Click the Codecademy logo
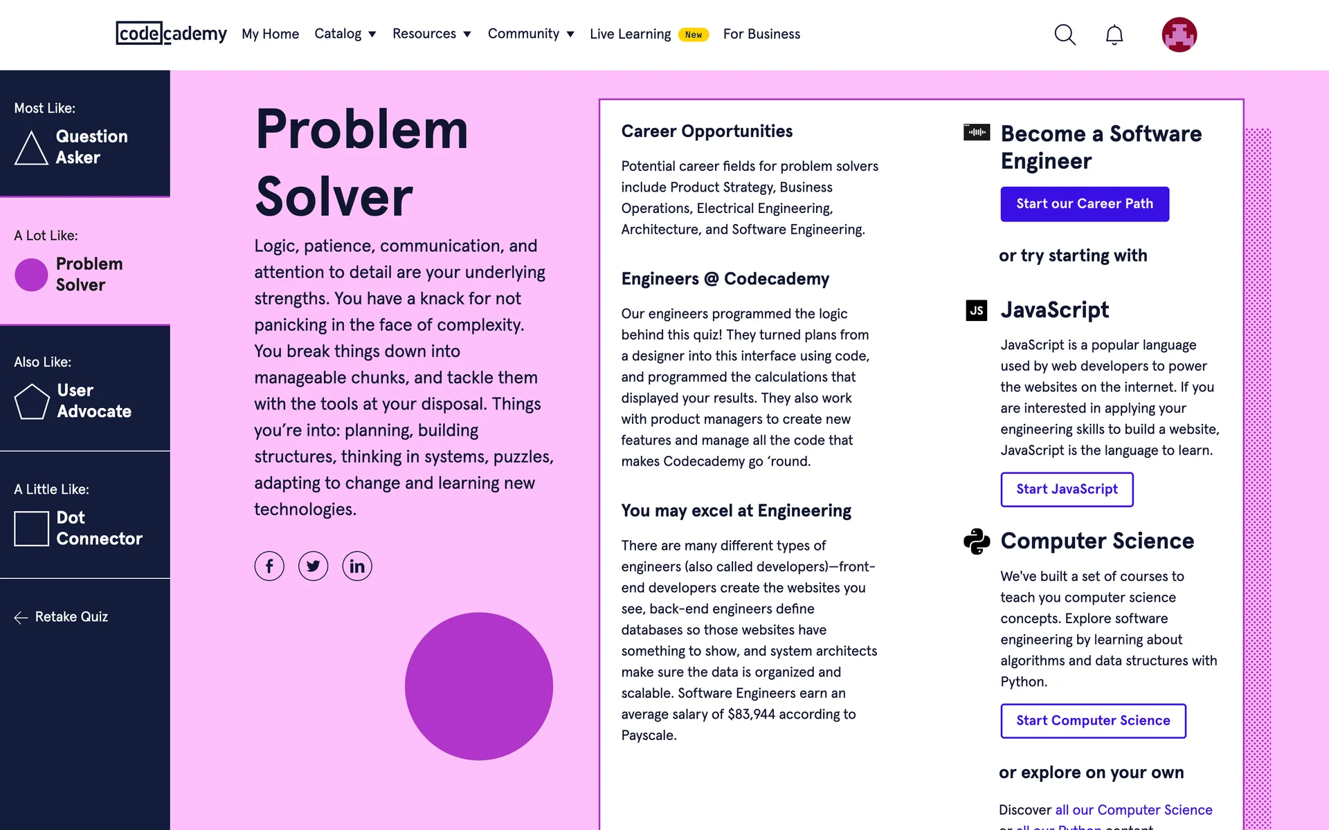The width and height of the screenshot is (1329, 830). [171, 33]
